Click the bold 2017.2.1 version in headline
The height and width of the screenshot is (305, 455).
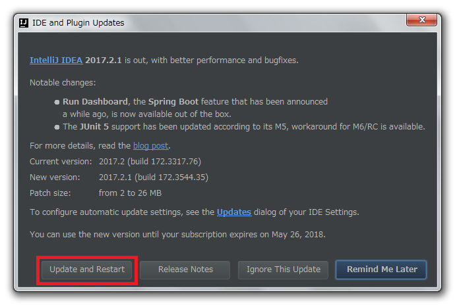(x=104, y=60)
